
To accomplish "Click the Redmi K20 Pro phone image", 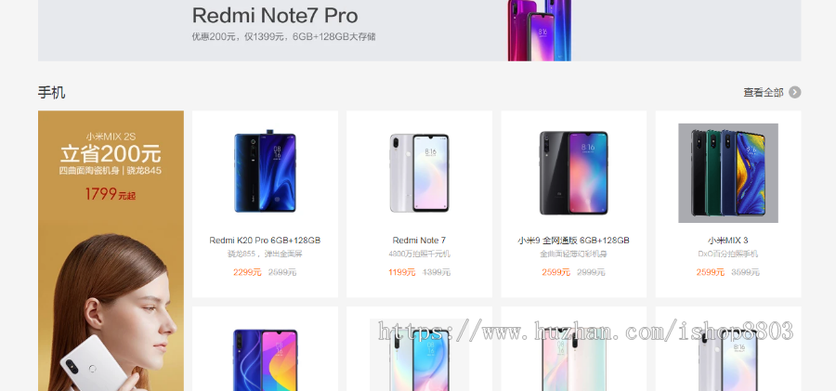I will pyautogui.click(x=265, y=173).
